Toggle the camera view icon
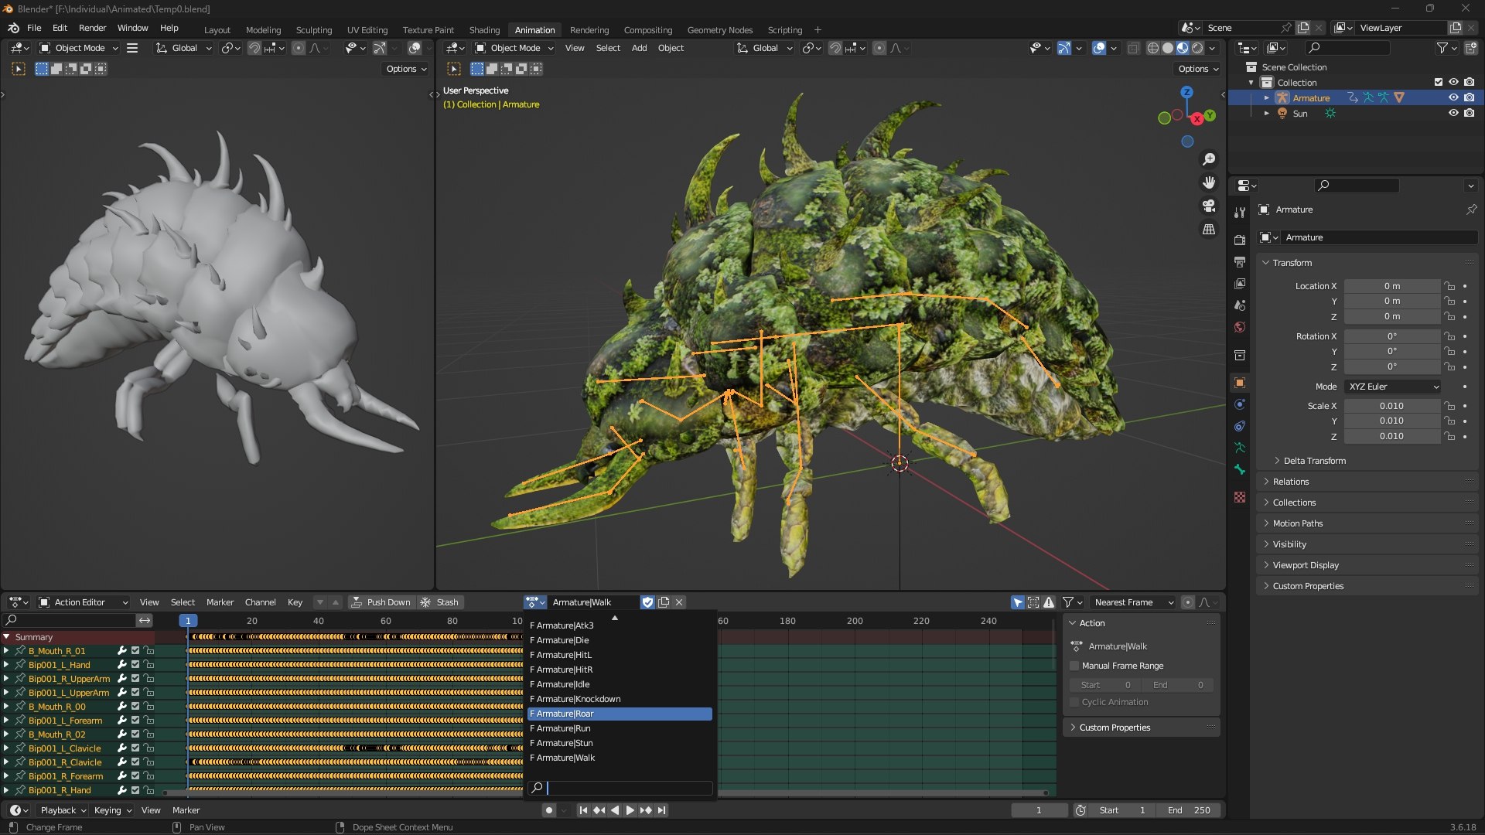1485x835 pixels. [x=1209, y=206]
